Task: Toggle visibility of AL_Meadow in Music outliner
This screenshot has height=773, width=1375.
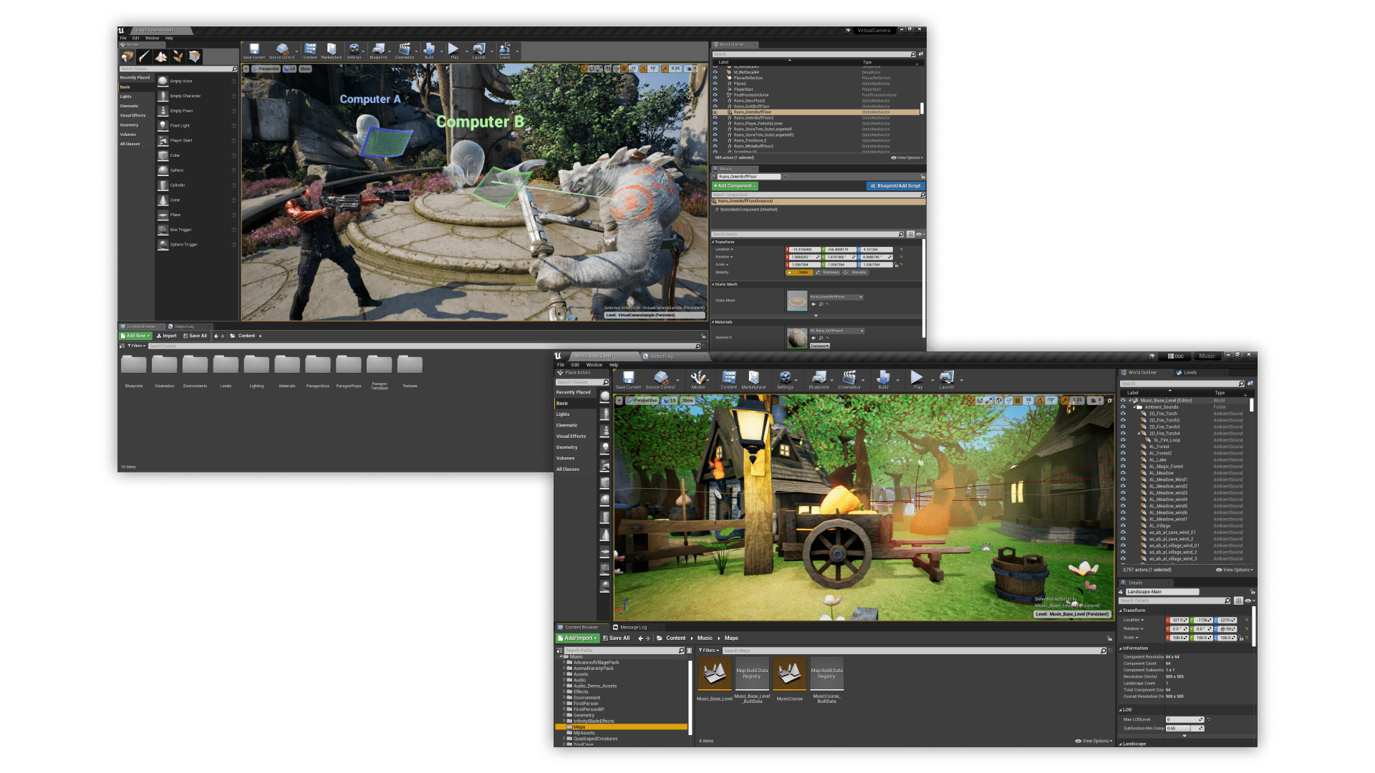Action: tap(1123, 473)
